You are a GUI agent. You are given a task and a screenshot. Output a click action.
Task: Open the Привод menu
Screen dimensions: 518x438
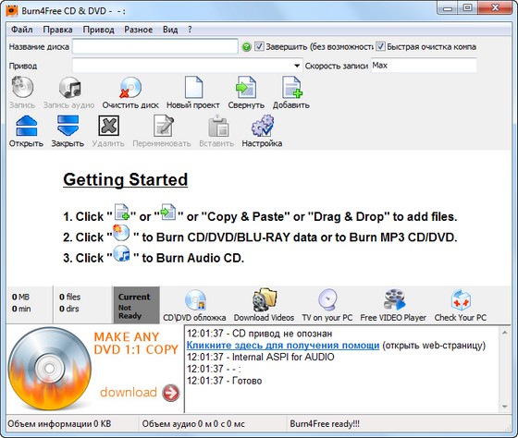tap(98, 30)
